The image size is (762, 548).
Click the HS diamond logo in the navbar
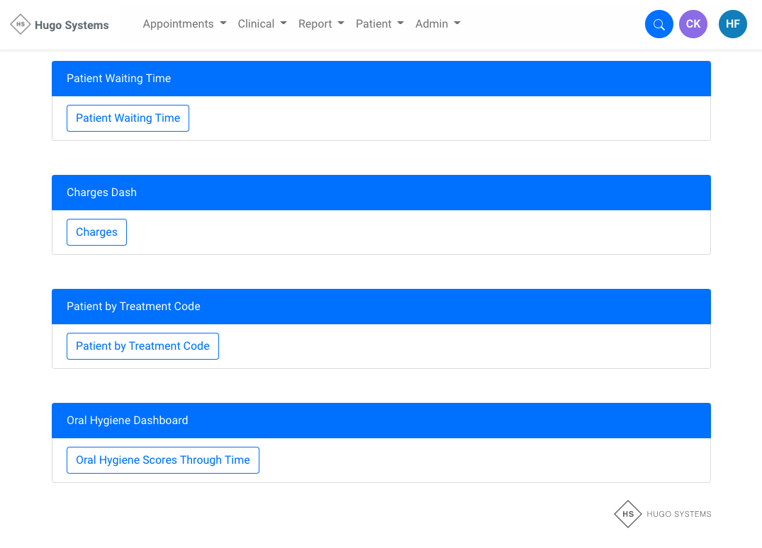[21, 25]
